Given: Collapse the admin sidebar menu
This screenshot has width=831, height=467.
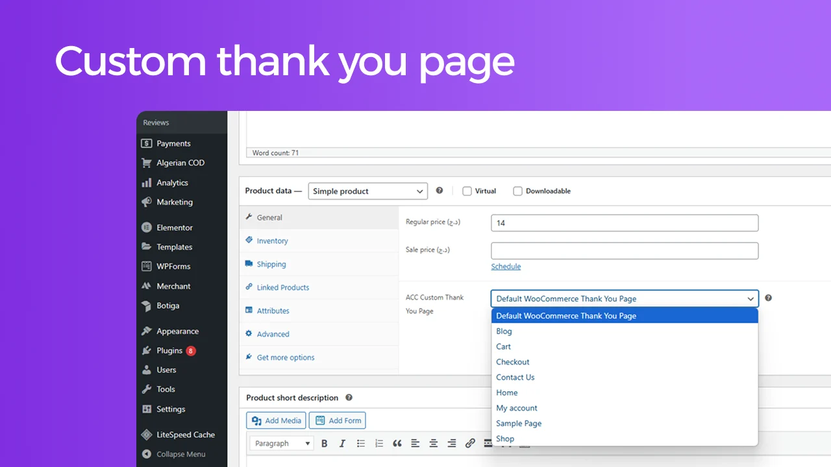Looking at the screenshot, I should [180, 455].
